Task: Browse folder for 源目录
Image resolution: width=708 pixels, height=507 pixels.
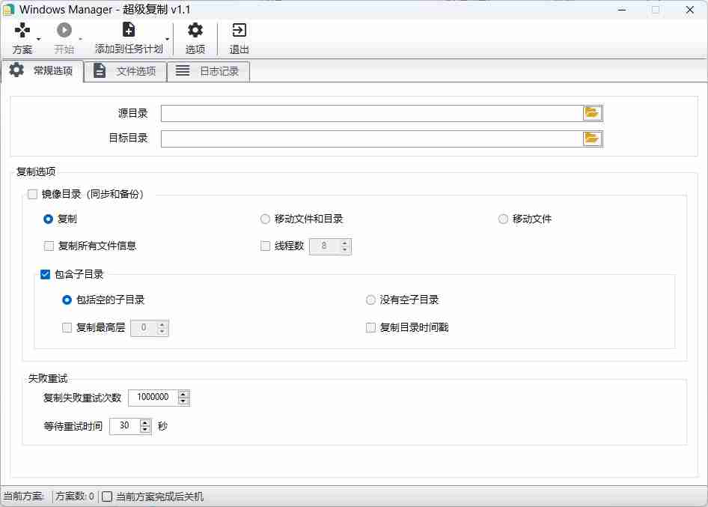Action: [592, 113]
